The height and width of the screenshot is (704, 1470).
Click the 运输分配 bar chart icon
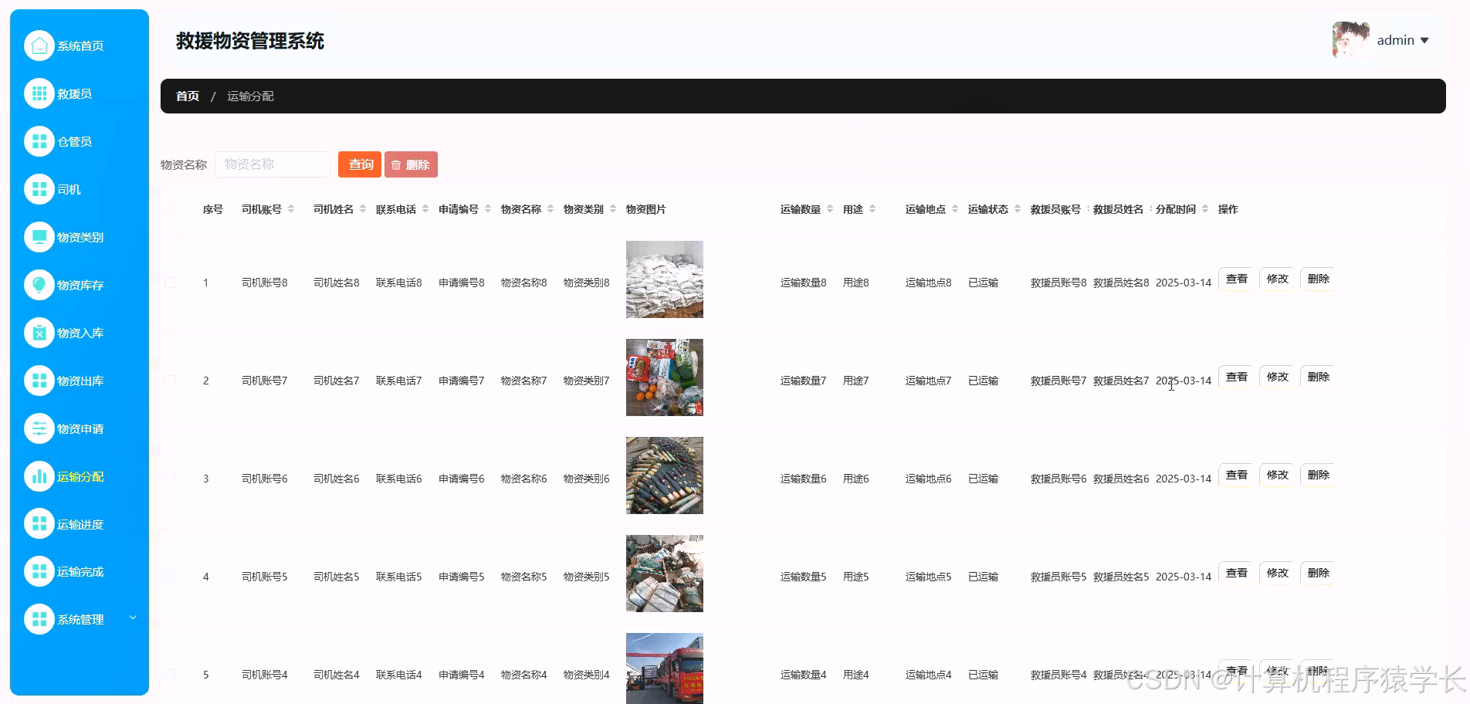pos(39,476)
